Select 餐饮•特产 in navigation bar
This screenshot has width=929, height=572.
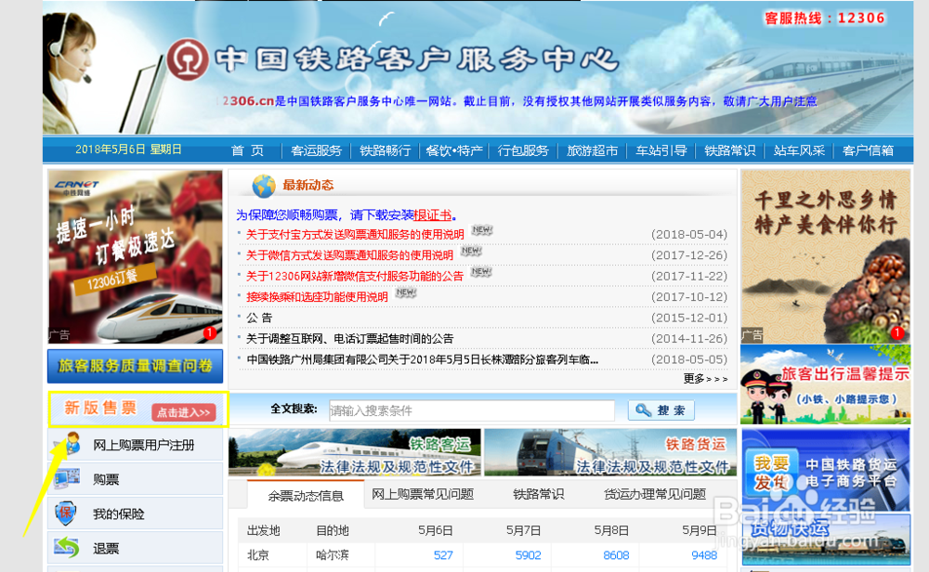coord(454,150)
